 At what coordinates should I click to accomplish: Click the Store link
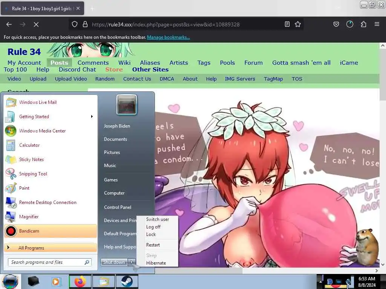tap(114, 70)
